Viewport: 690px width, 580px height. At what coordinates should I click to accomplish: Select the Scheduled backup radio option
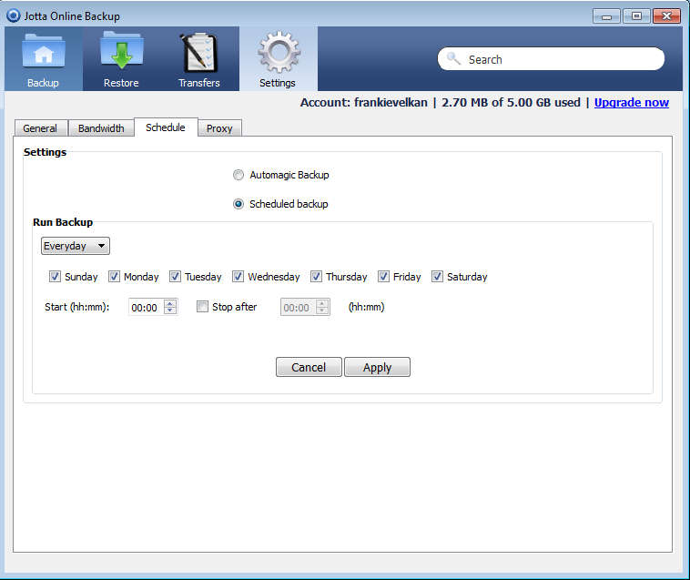pos(238,204)
